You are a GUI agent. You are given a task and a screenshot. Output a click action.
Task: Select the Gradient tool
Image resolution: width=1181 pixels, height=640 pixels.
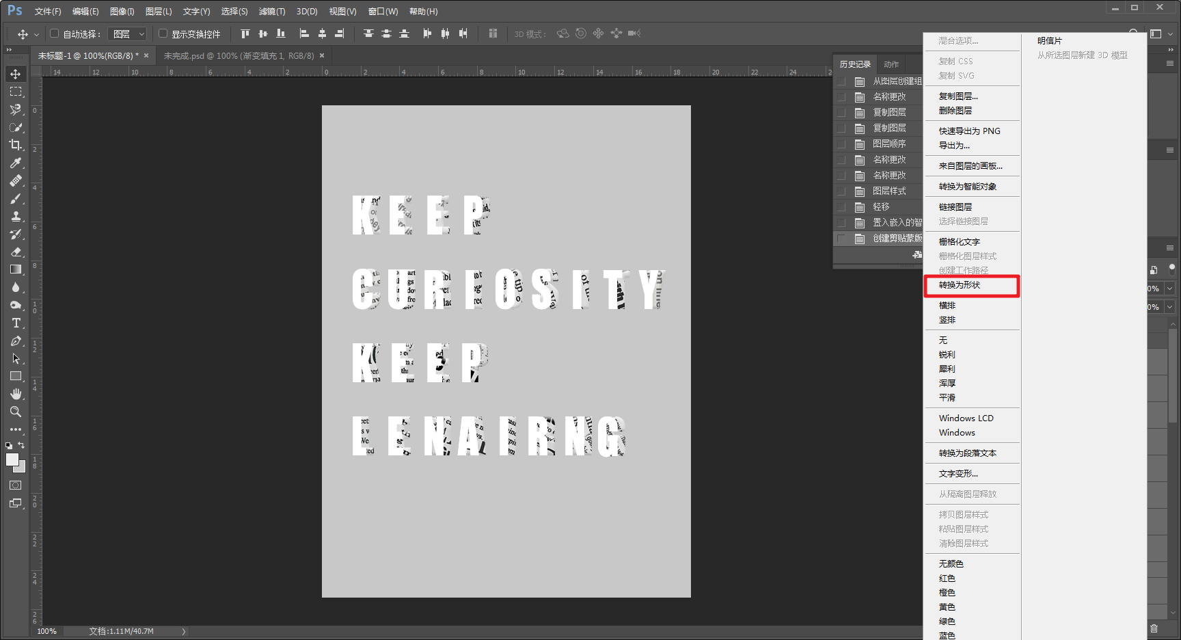[16, 269]
